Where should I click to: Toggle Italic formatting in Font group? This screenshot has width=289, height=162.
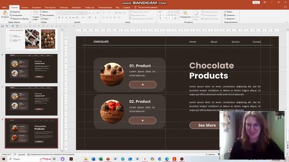tap(63, 18)
